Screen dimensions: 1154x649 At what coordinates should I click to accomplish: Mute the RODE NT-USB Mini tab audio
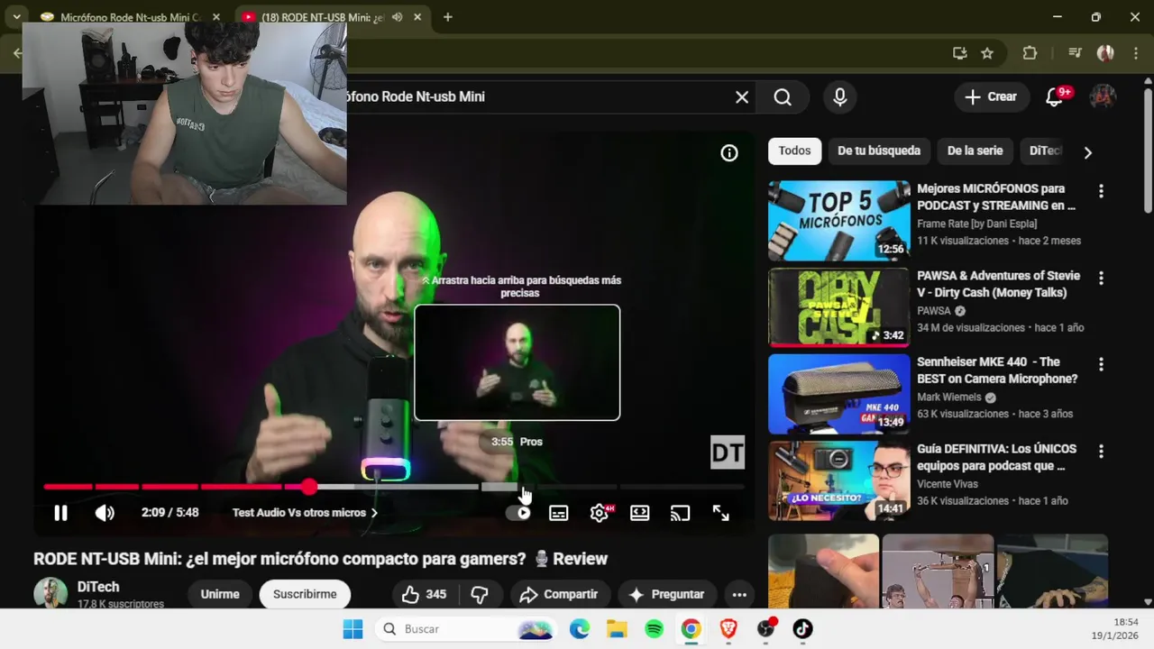pos(398,17)
